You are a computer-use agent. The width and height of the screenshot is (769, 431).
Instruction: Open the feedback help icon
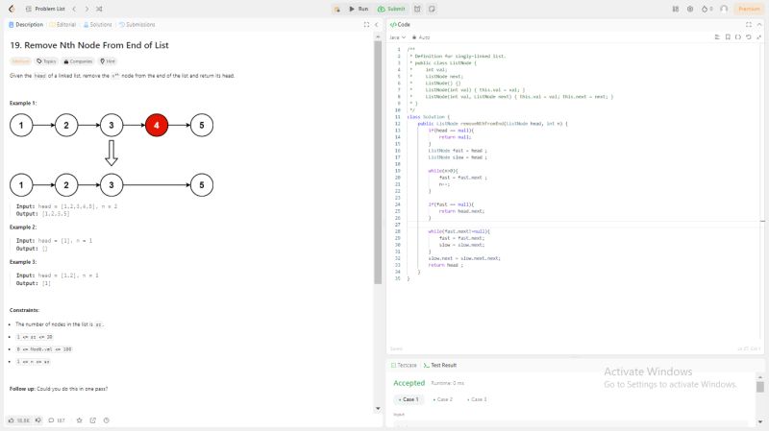coord(107,420)
